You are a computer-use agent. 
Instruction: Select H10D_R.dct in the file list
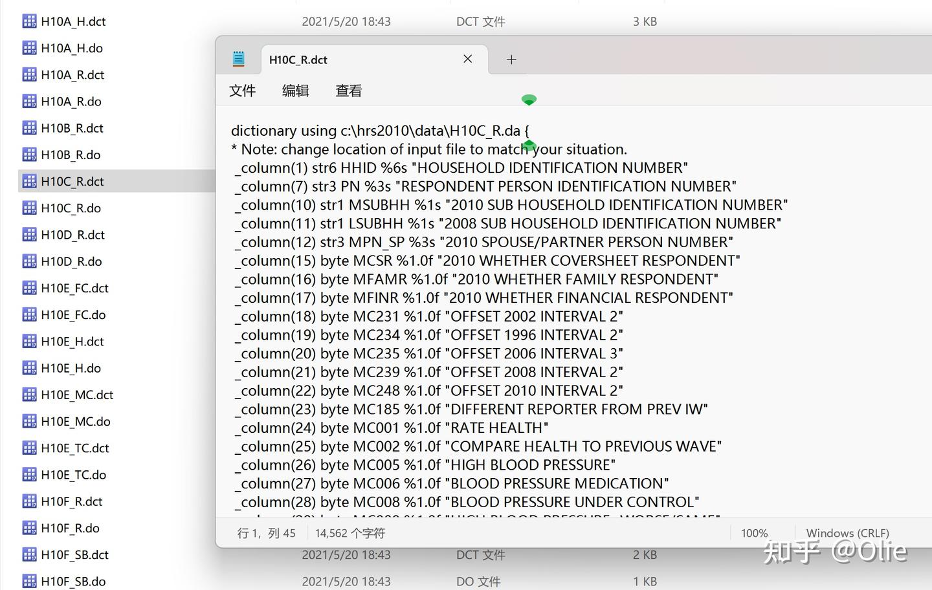coord(72,234)
